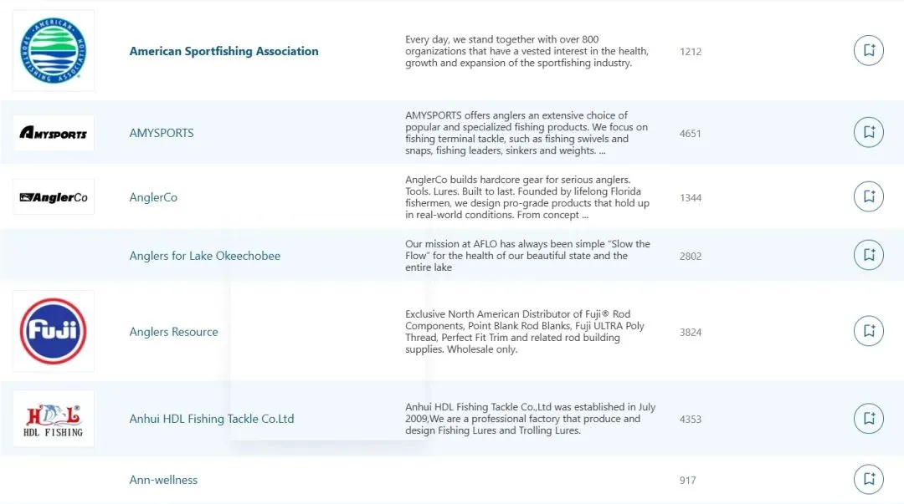Viewport: 904px width, 504px height.
Task: Click the AnglerCo description text
Action: 527,197
